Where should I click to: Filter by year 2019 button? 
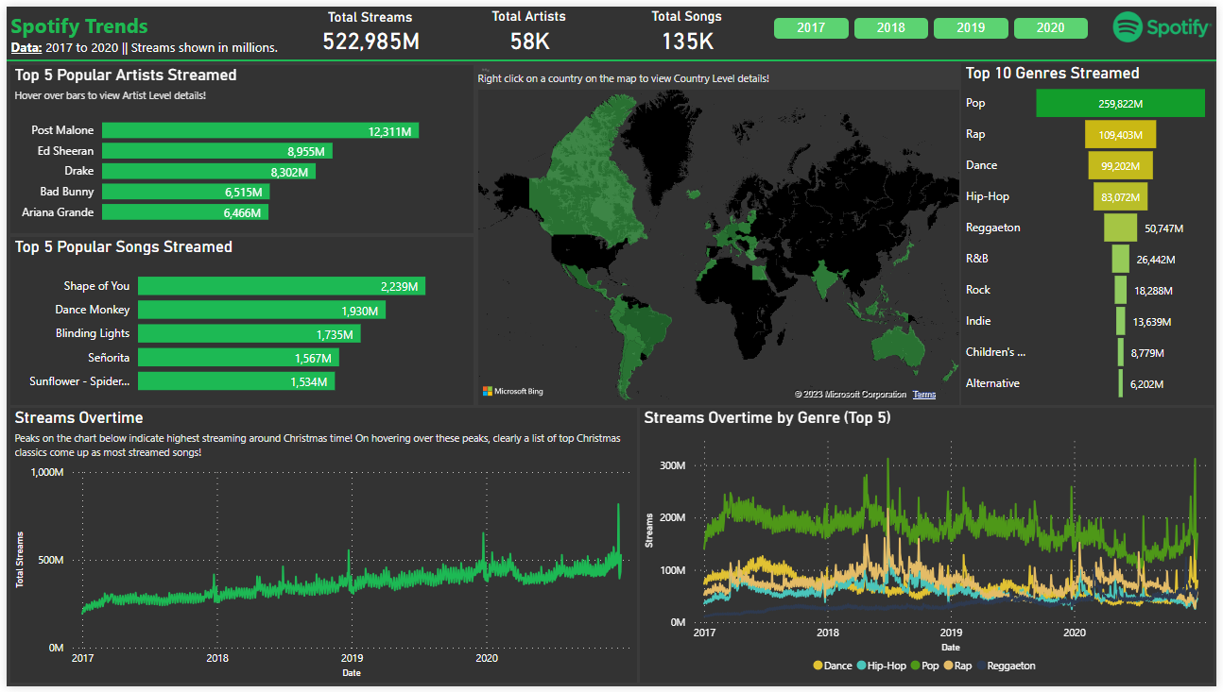[x=971, y=27]
